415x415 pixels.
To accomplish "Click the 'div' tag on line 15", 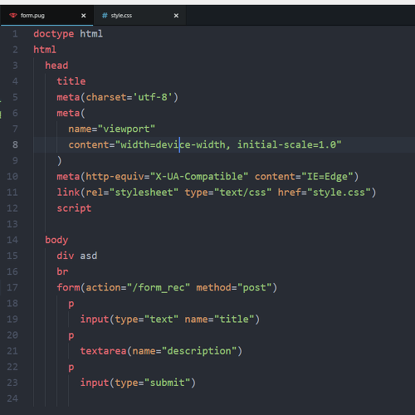I will click(66, 256).
